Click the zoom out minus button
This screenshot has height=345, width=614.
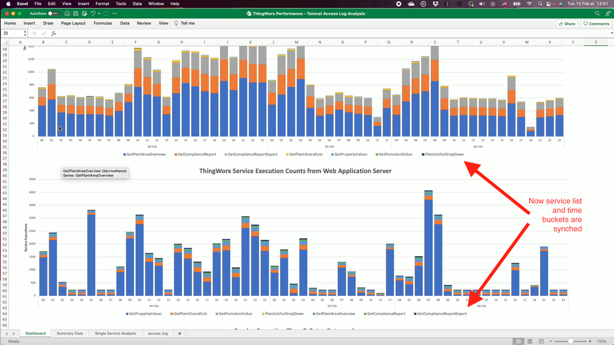551,341
